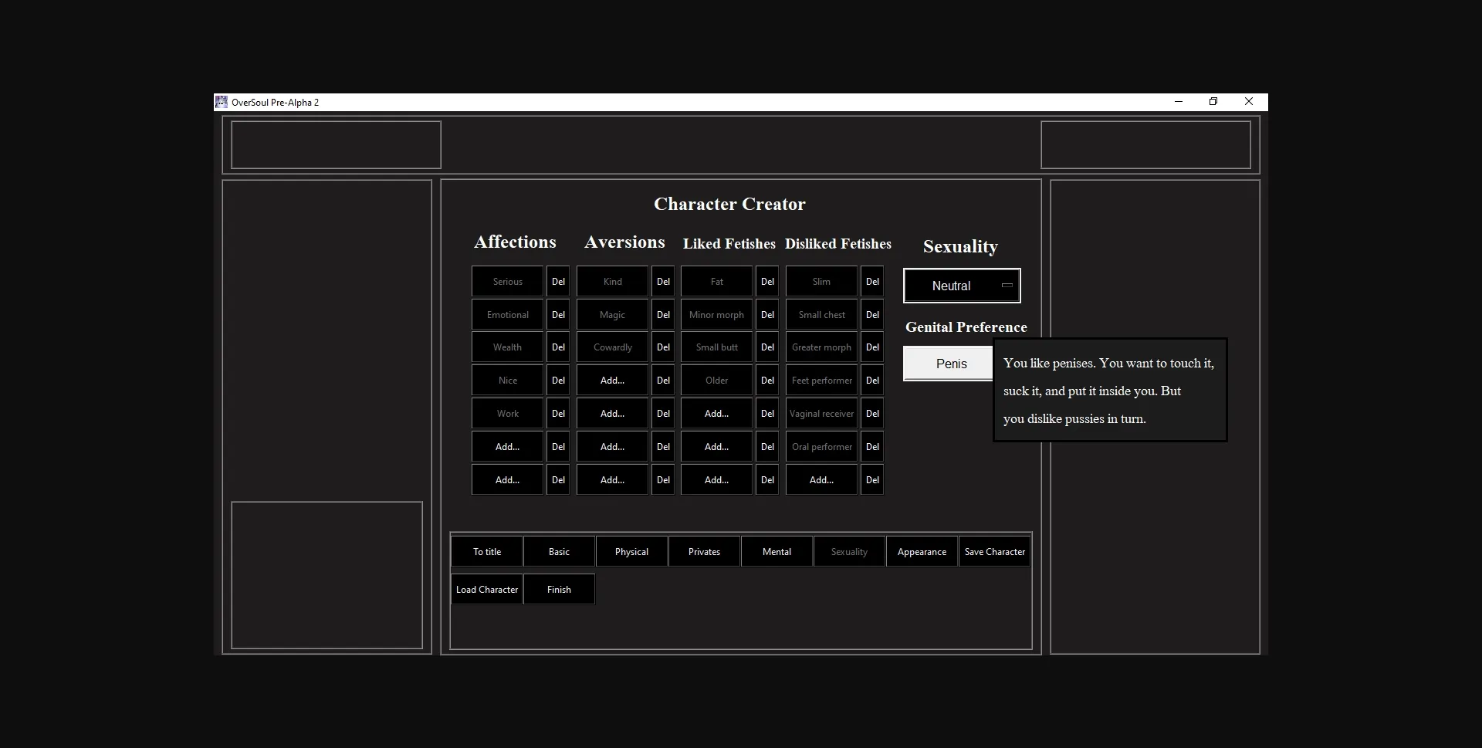Open the Genital Preference selector
Screen dimensions: 1482x748
click(949, 364)
